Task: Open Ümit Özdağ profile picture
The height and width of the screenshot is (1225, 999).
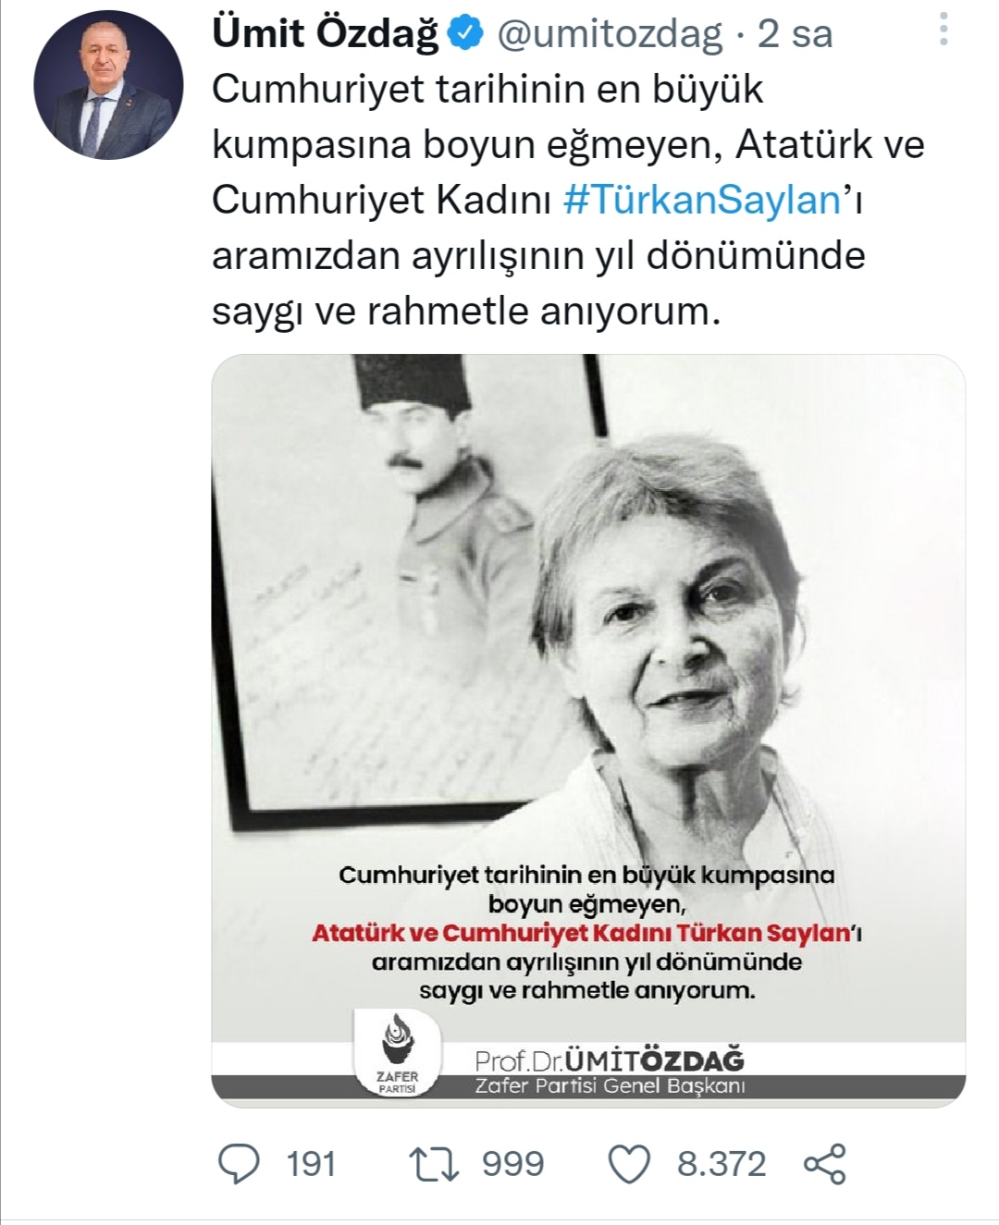Action: 108,85
